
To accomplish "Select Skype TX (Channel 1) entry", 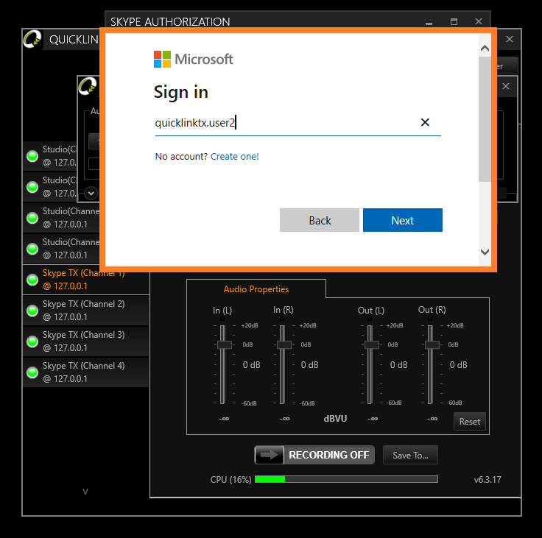I will 86,280.
